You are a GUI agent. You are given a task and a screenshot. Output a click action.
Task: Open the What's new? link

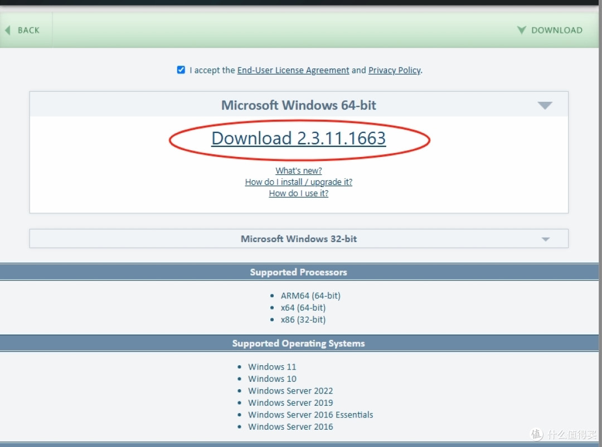pyautogui.click(x=298, y=170)
